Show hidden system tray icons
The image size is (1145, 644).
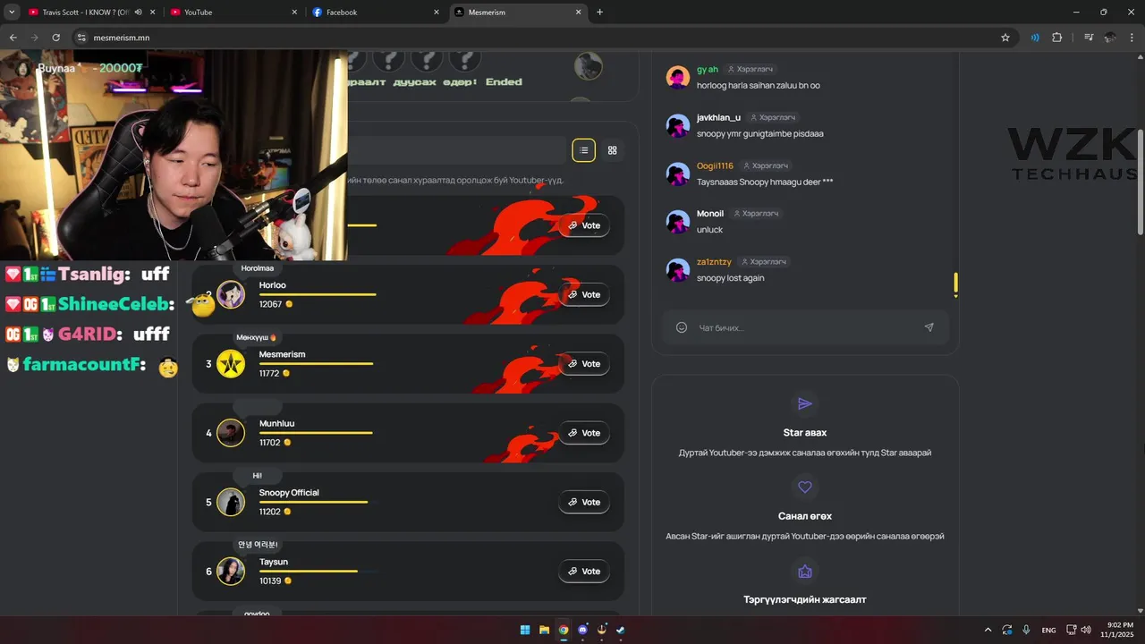tap(988, 630)
